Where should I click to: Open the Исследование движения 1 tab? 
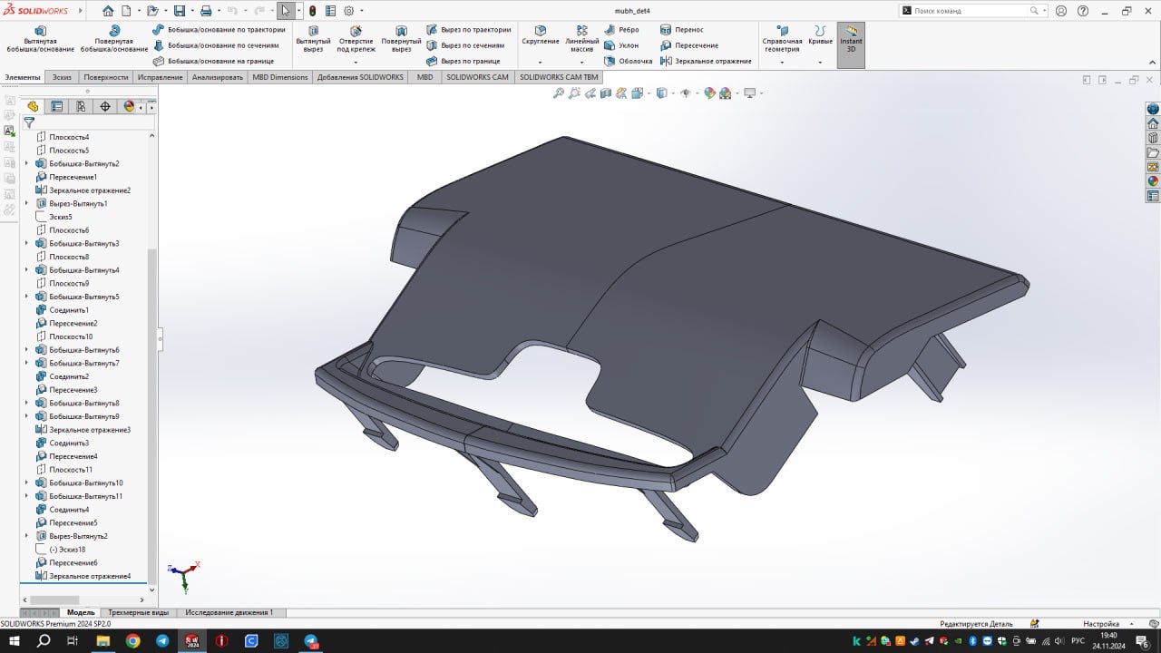pos(229,612)
